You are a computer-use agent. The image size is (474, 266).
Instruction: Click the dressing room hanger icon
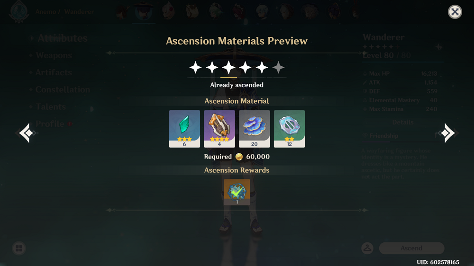click(x=367, y=248)
